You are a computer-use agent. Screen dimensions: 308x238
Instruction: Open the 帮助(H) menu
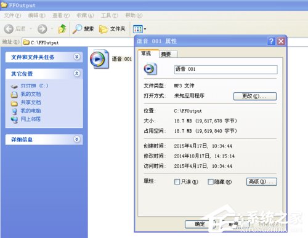pyautogui.click(x=134, y=15)
